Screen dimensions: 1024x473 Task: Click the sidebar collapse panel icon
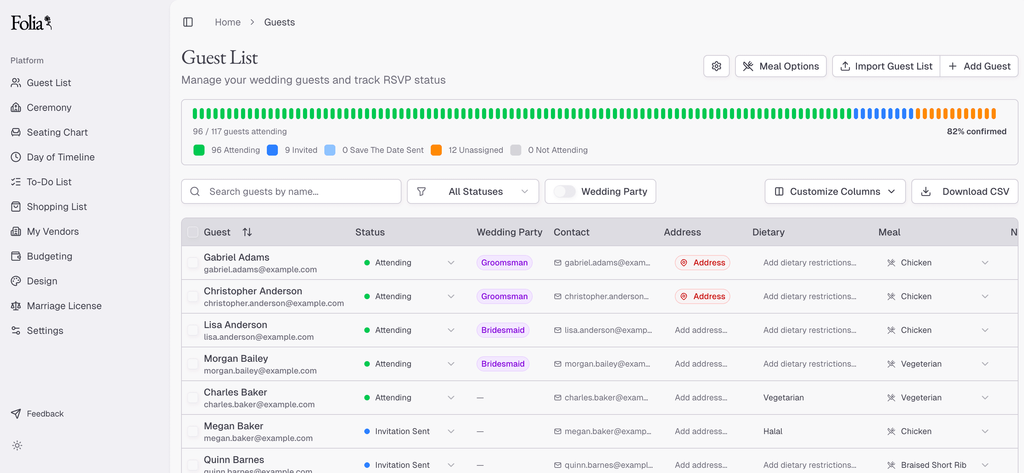[188, 22]
